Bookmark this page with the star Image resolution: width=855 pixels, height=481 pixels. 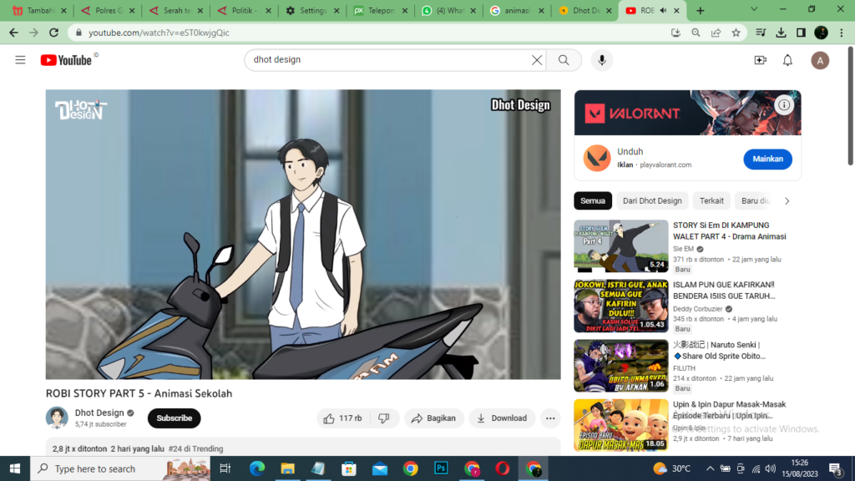coord(736,33)
